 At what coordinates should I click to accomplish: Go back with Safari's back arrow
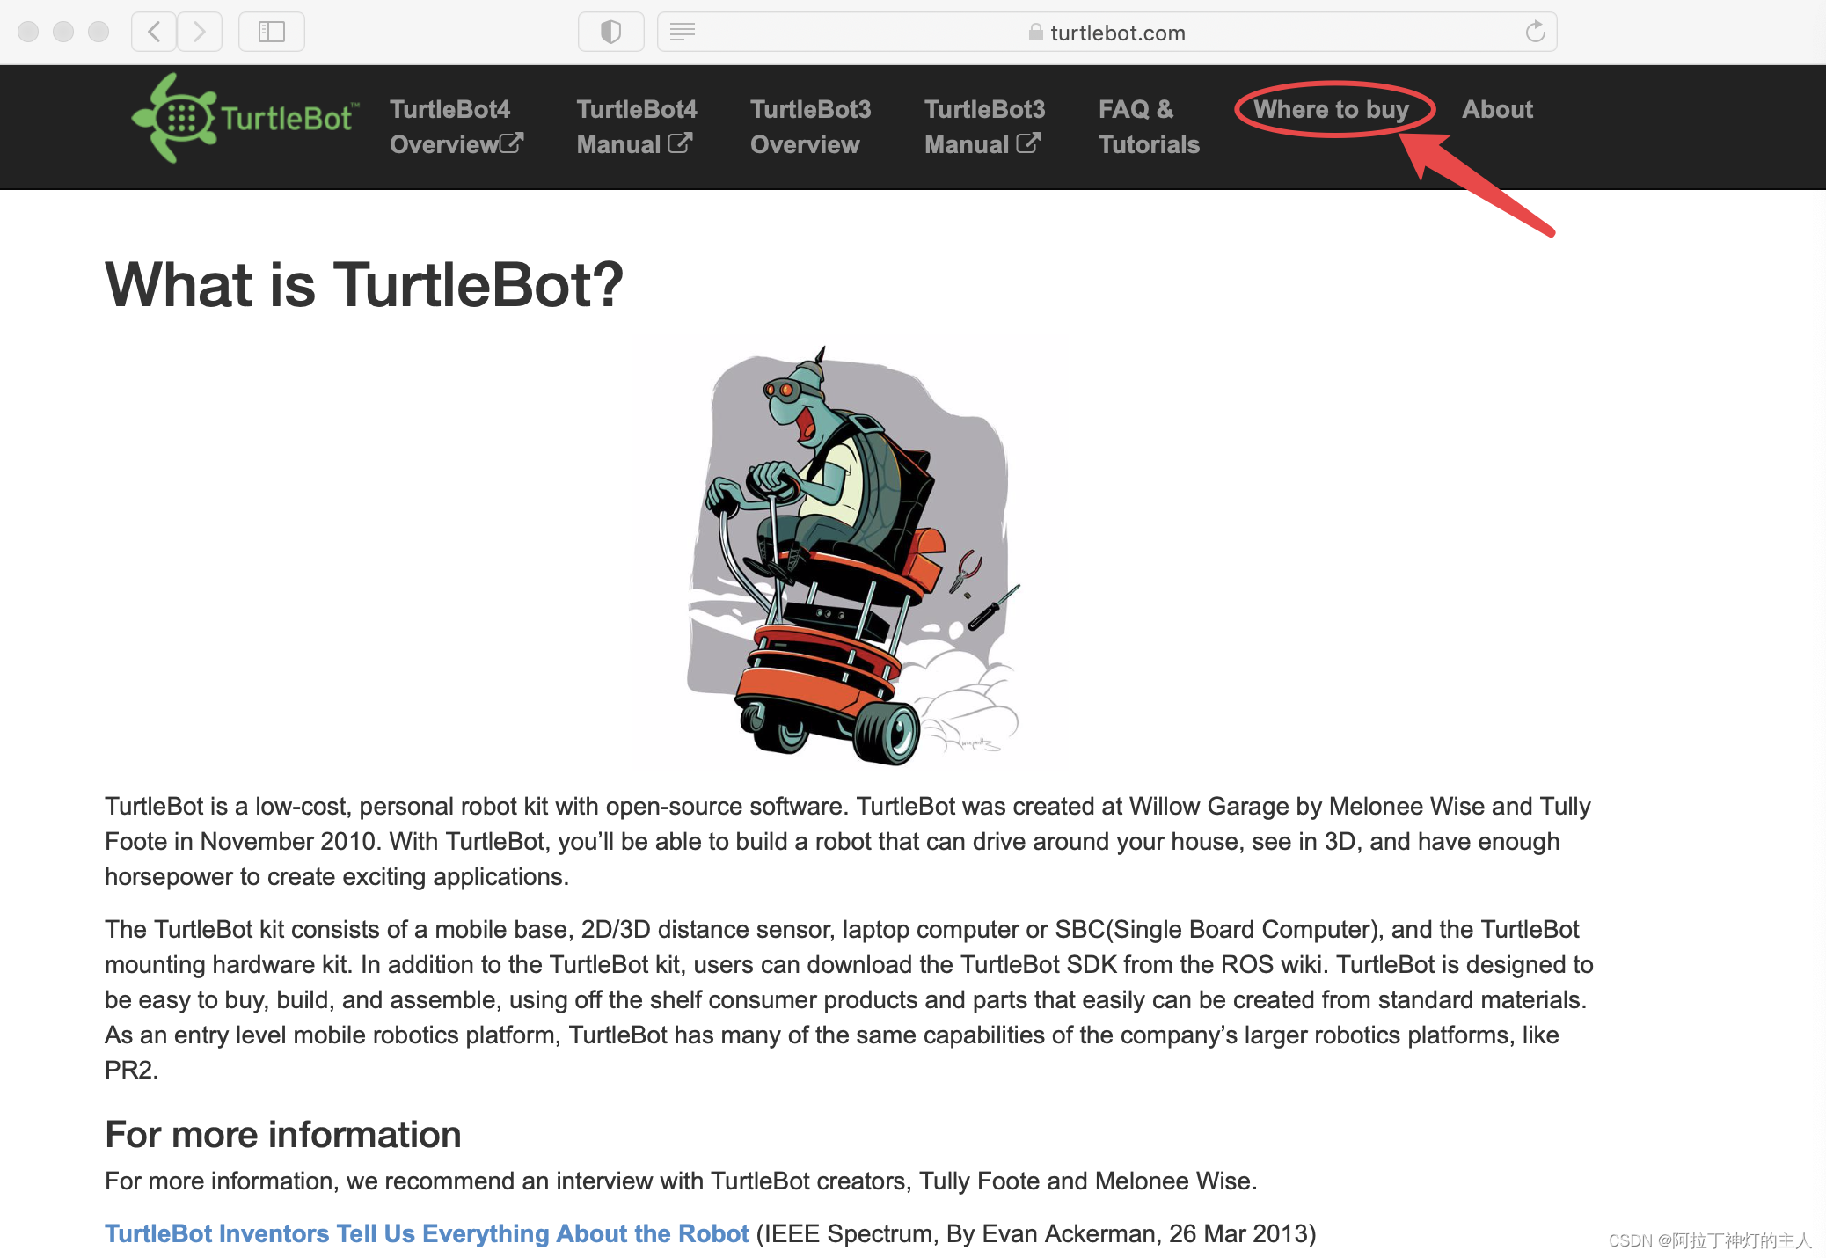pyautogui.click(x=154, y=33)
